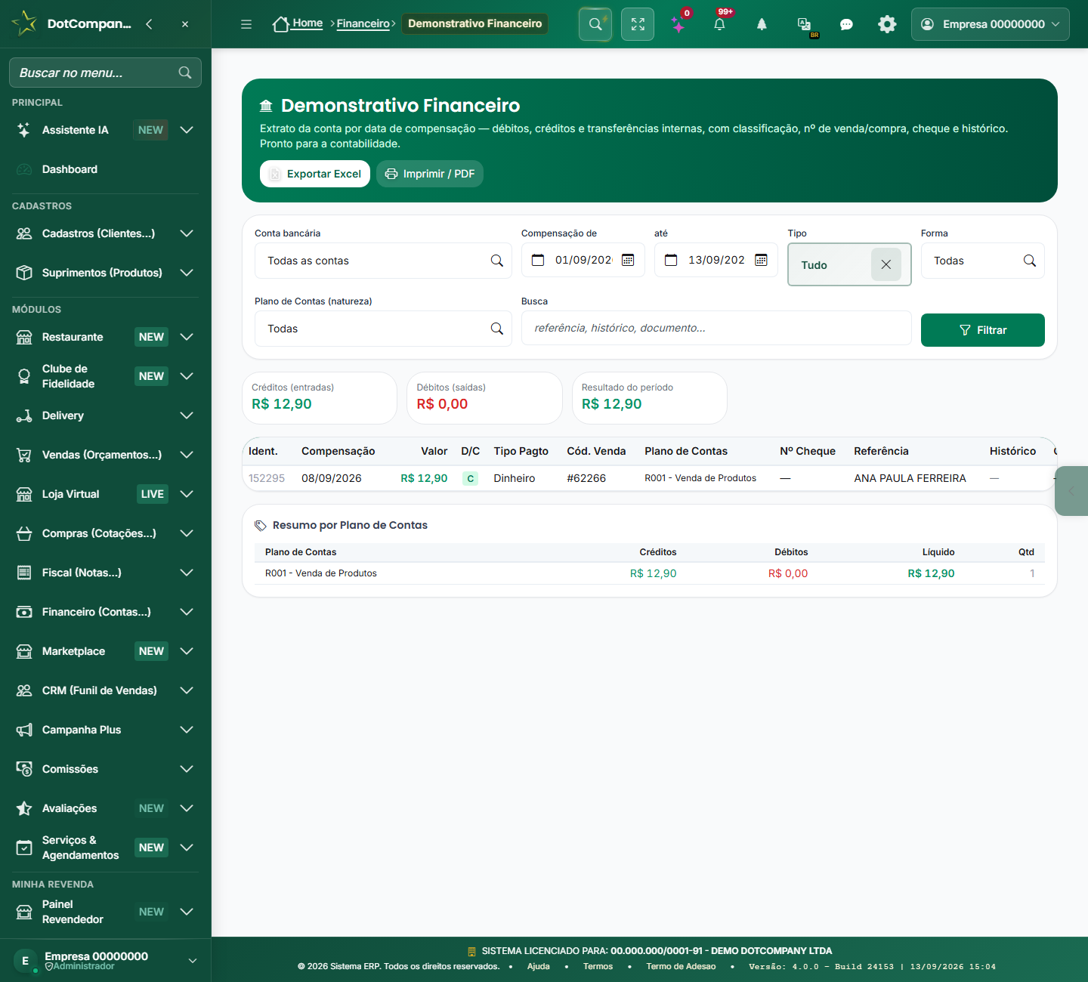Viewport: 1088px width, 982px height.
Task: Open the Termo de Adesao footer link
Action: click(x=681, y=966)
